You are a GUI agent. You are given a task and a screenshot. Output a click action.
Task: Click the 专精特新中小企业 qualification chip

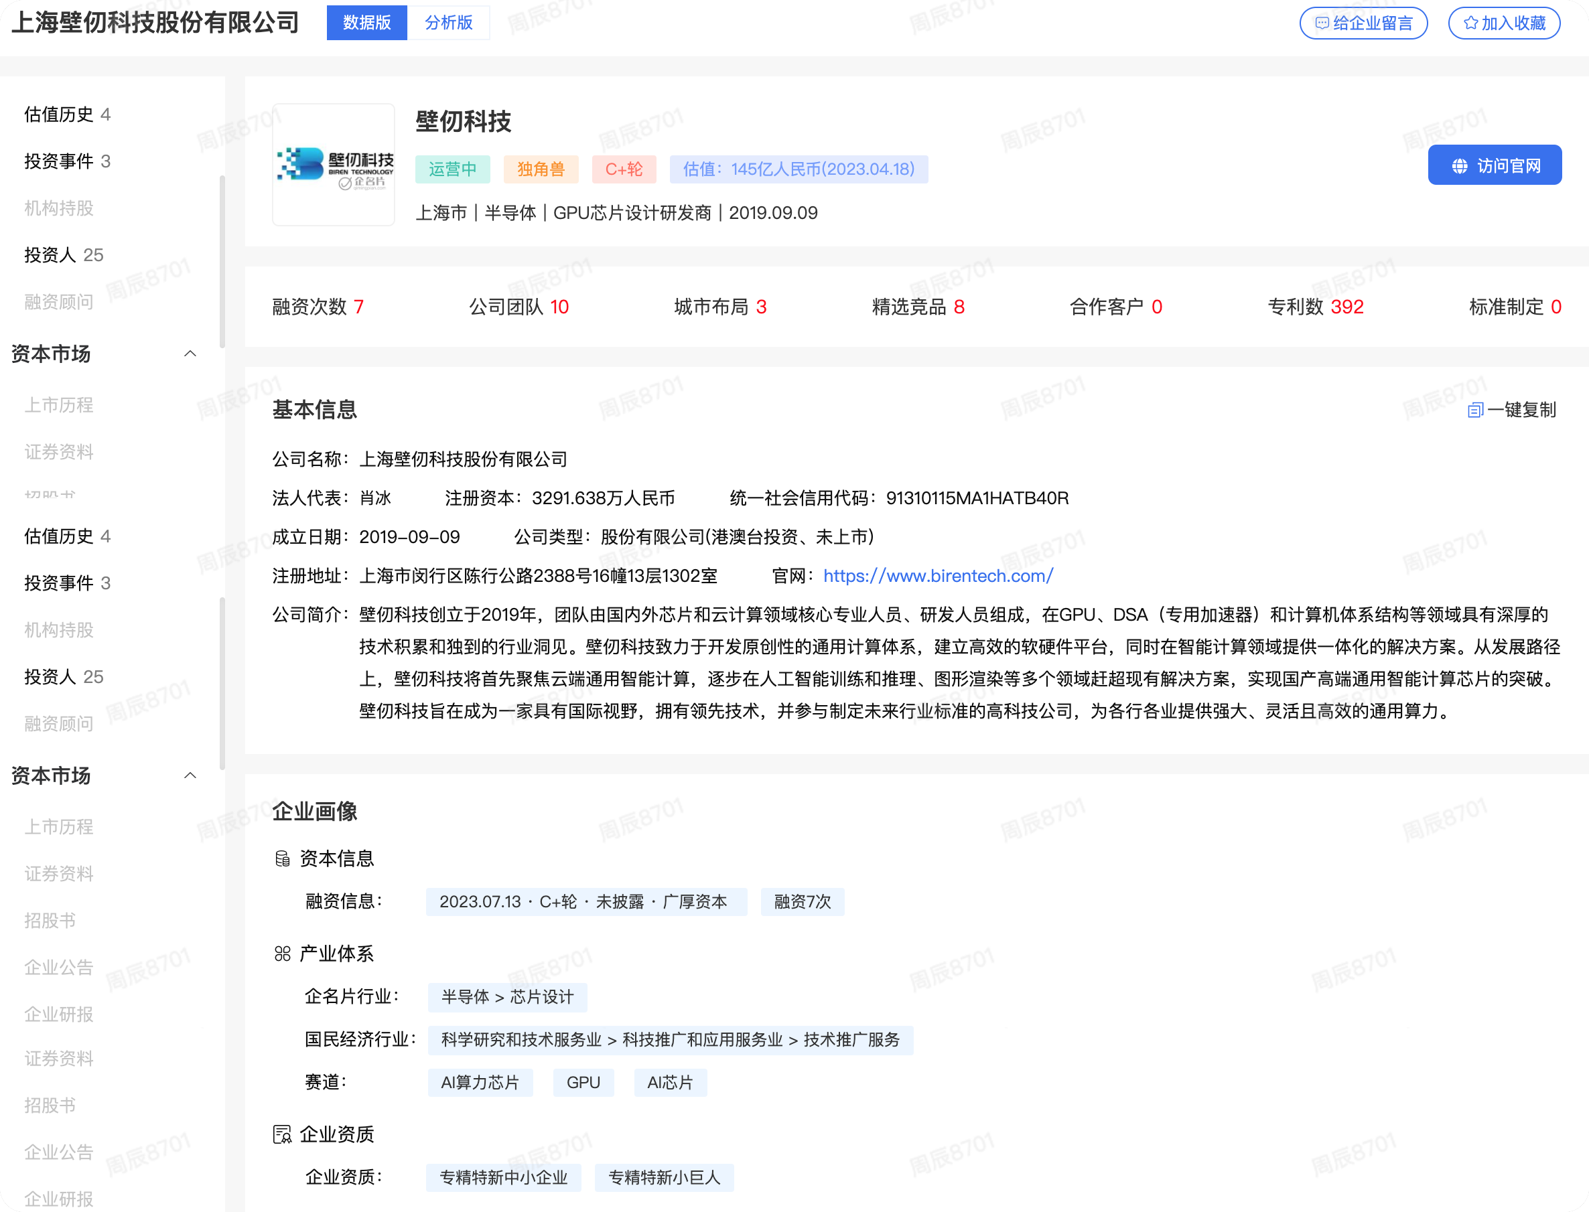(503, 1177)
